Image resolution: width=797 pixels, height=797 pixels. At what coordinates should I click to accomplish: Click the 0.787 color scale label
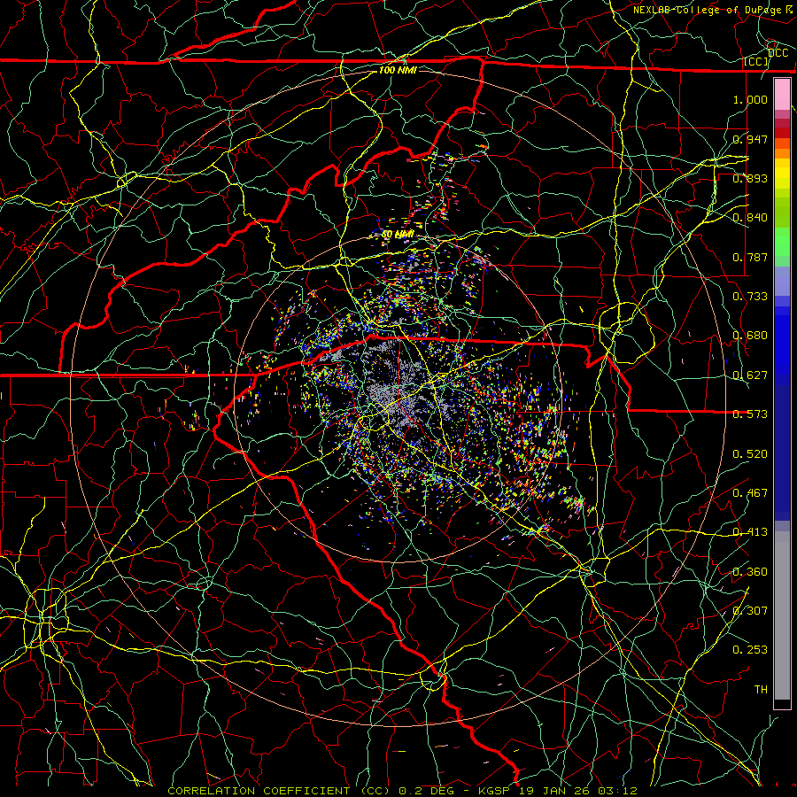750,257
